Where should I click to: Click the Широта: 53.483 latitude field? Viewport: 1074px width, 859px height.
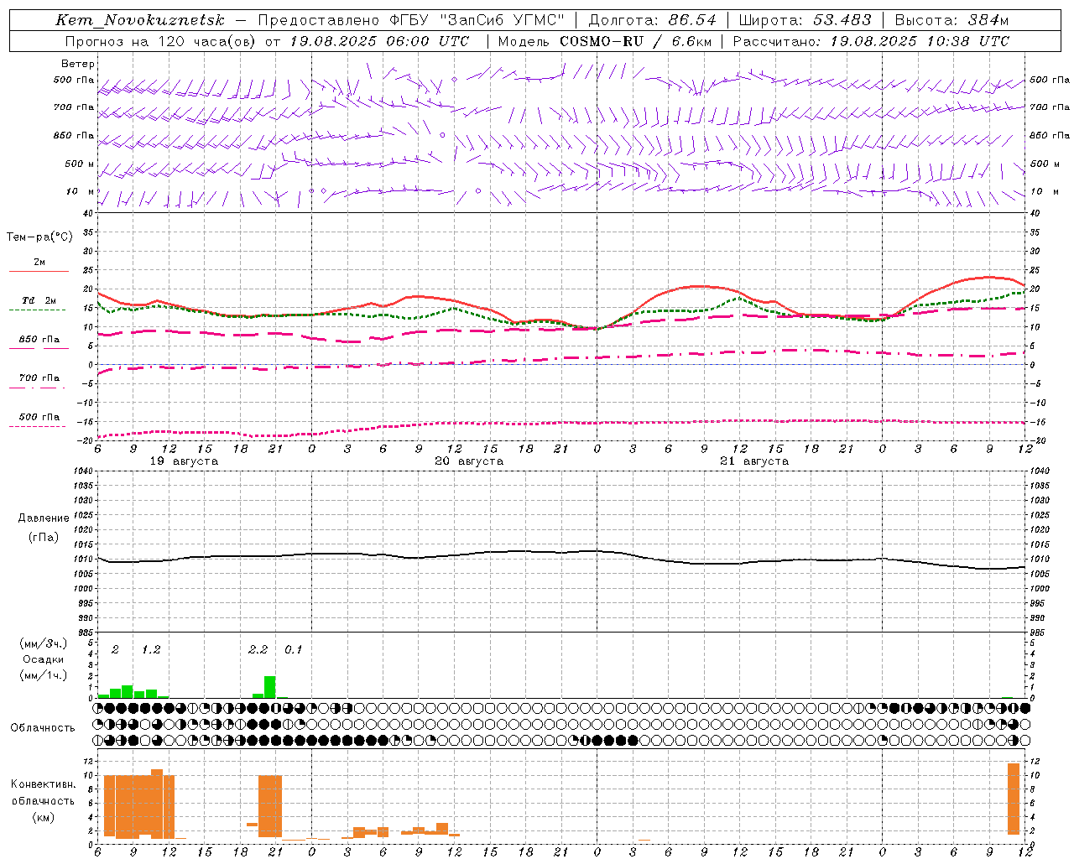click(805, 20)
